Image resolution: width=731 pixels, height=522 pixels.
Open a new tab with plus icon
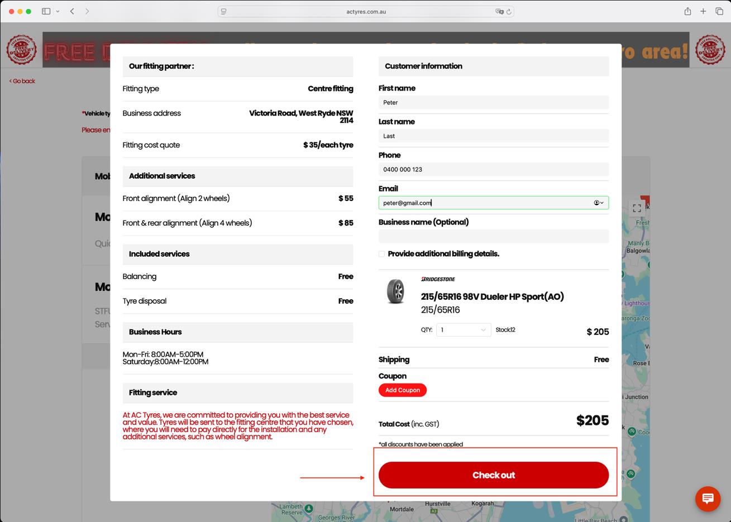[x=703, y=11]
